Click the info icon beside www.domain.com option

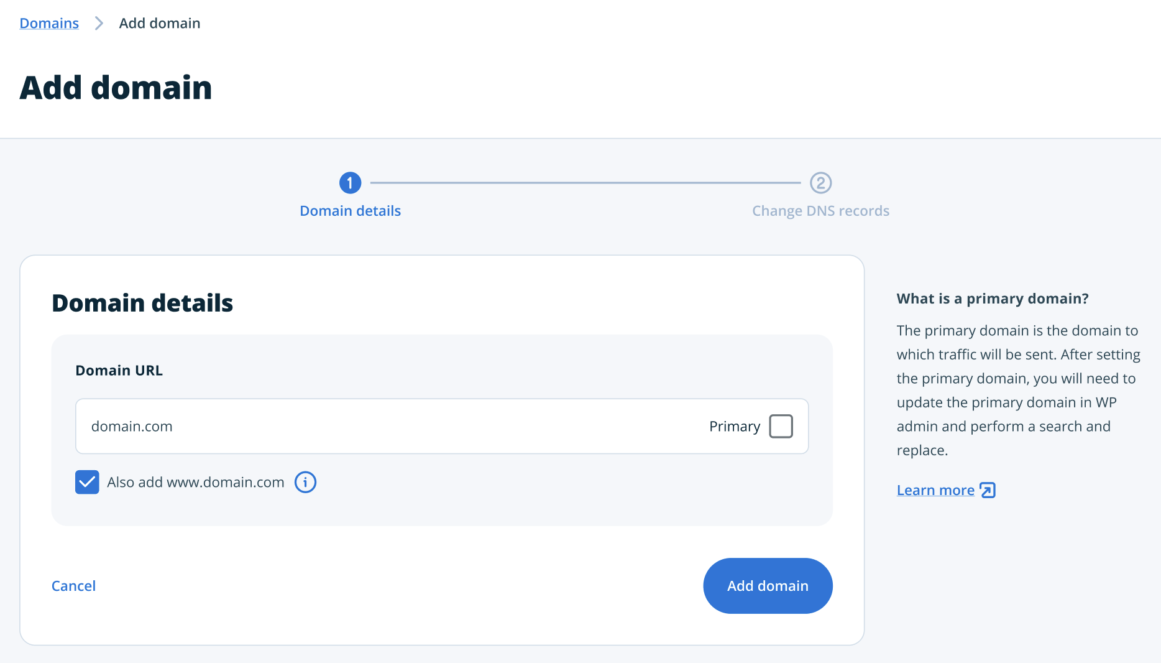[x=305, y=482]
